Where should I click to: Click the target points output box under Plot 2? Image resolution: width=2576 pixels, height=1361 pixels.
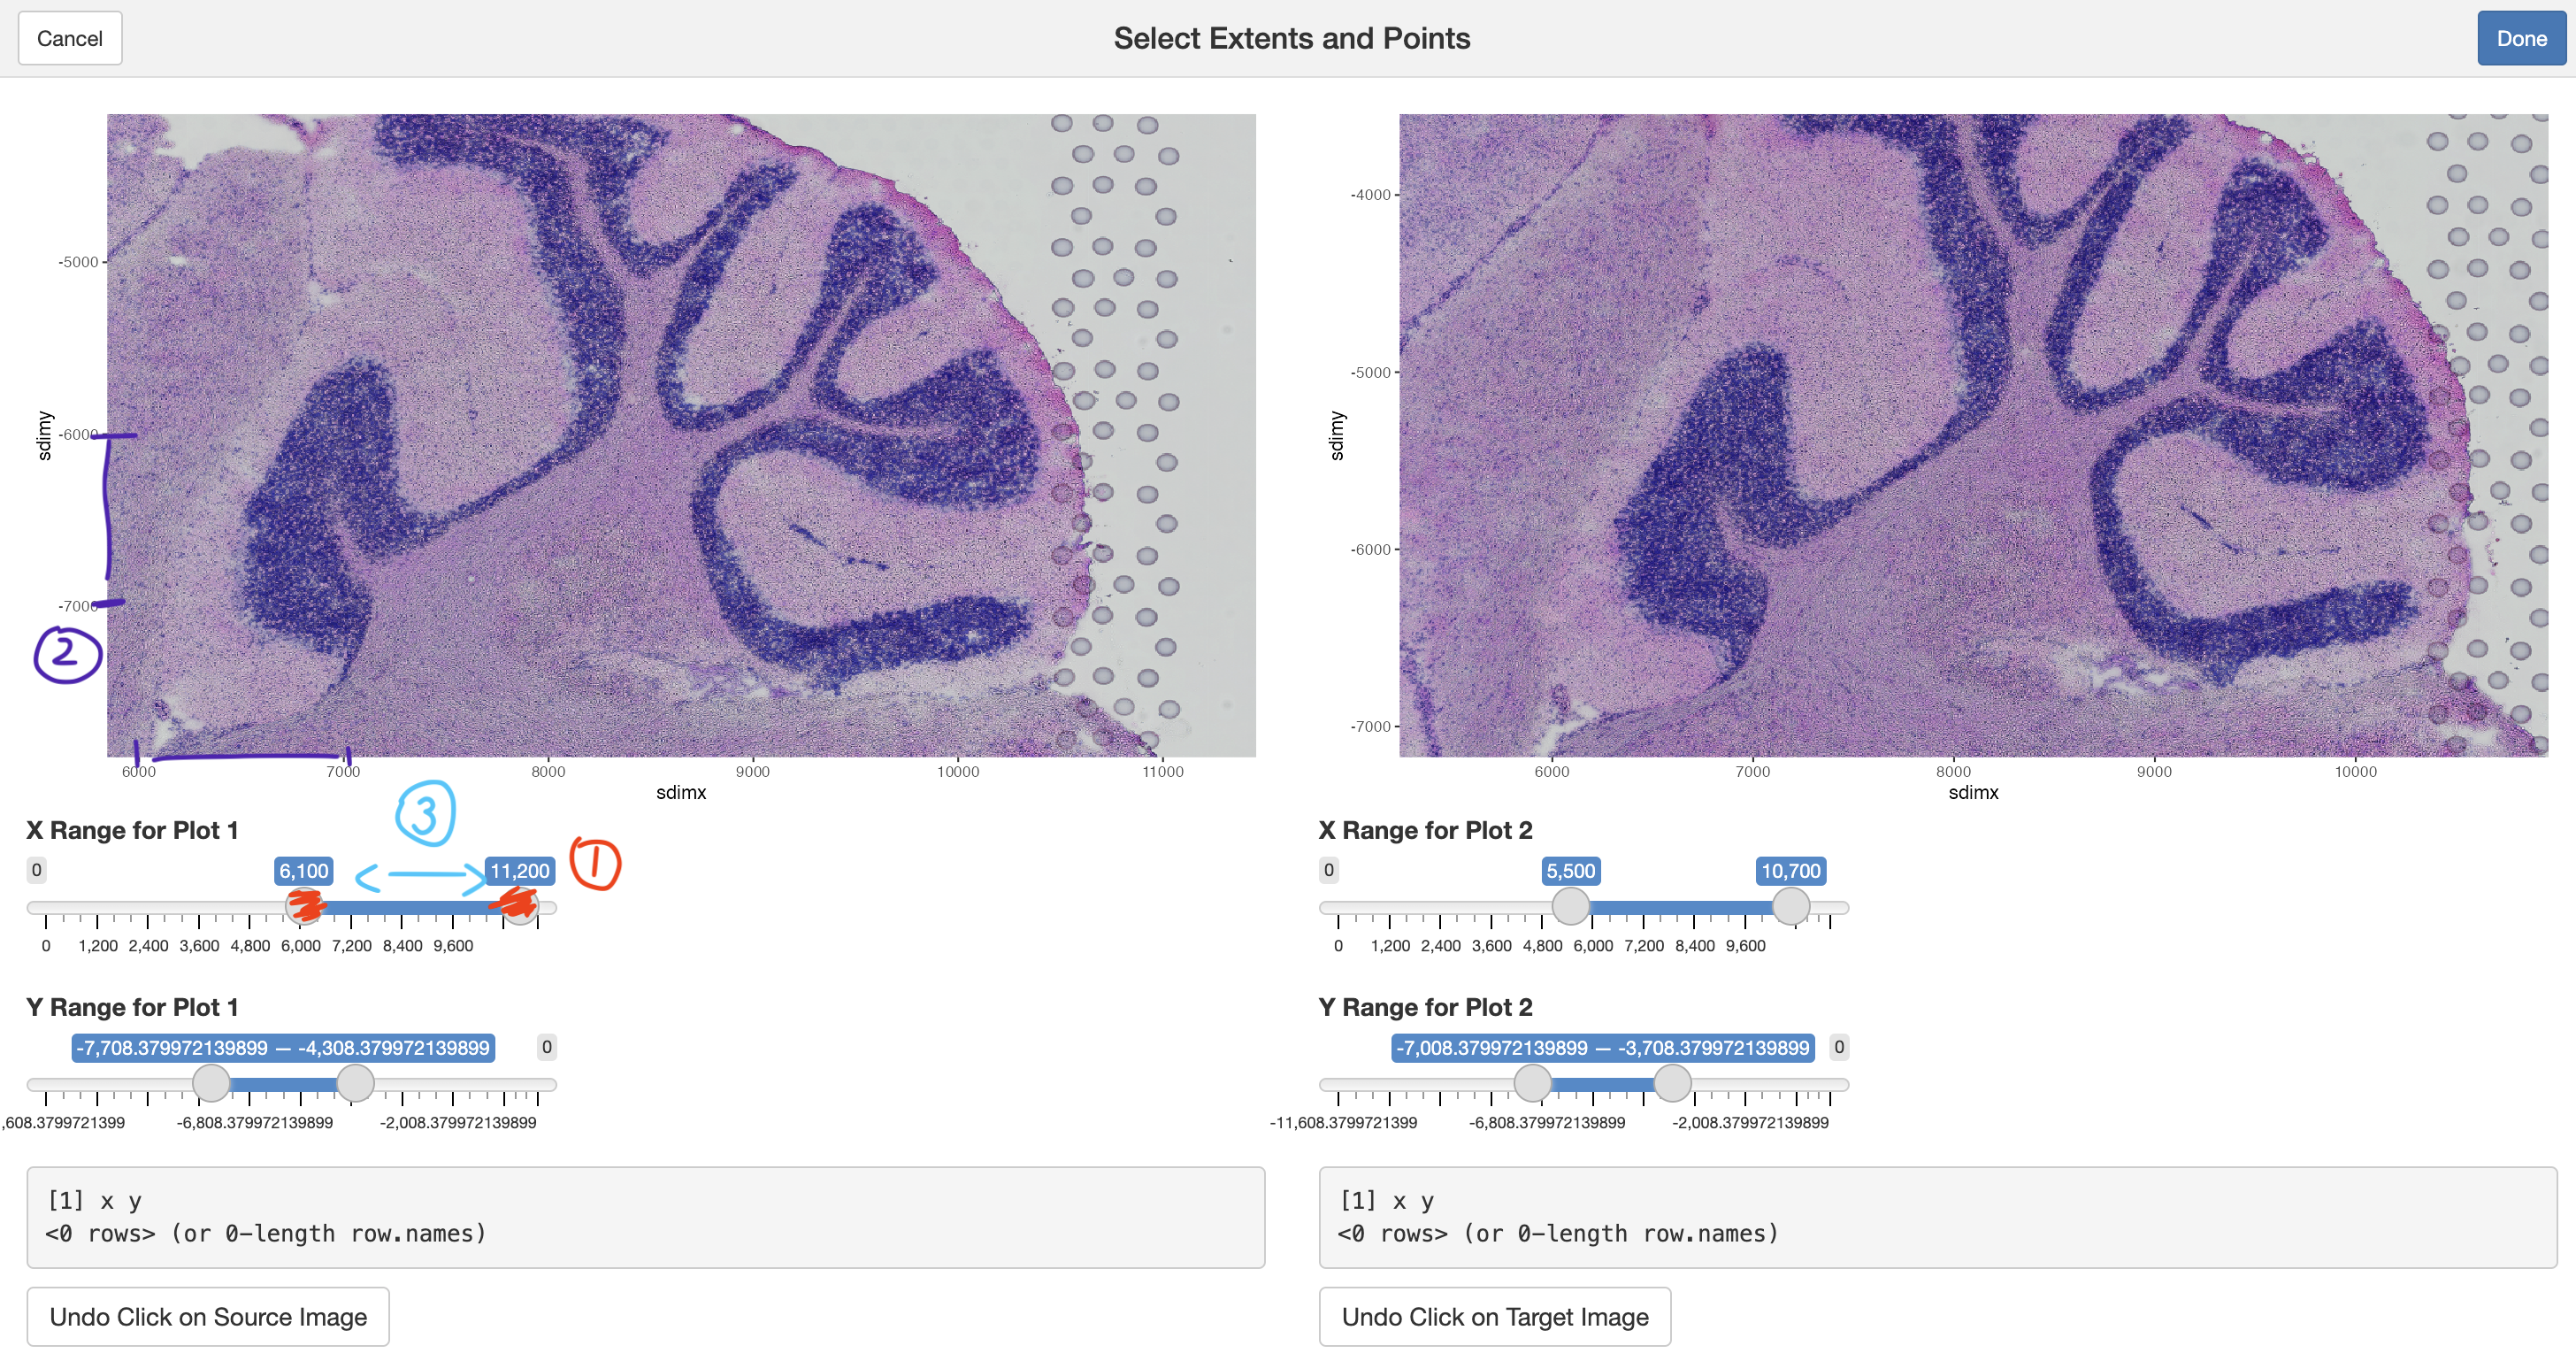(1937, 1217)
